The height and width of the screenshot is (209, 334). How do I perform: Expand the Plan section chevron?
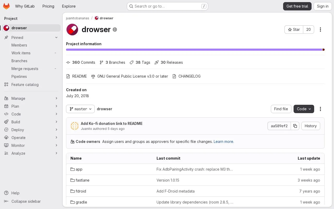pos(56,106)
